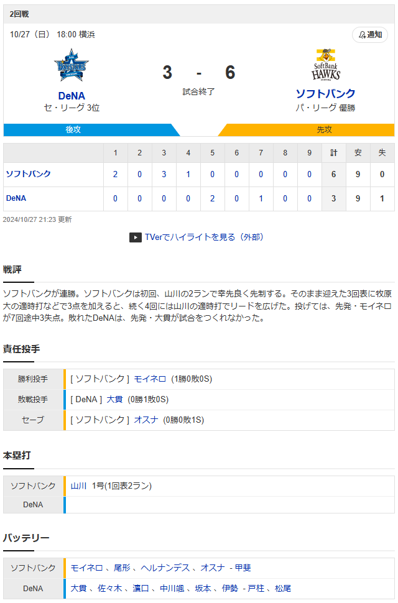This screenshot has width=398, height=603.
Task: Click the パ・リーグ 優勝 text
Action: (x=325, y=108)
